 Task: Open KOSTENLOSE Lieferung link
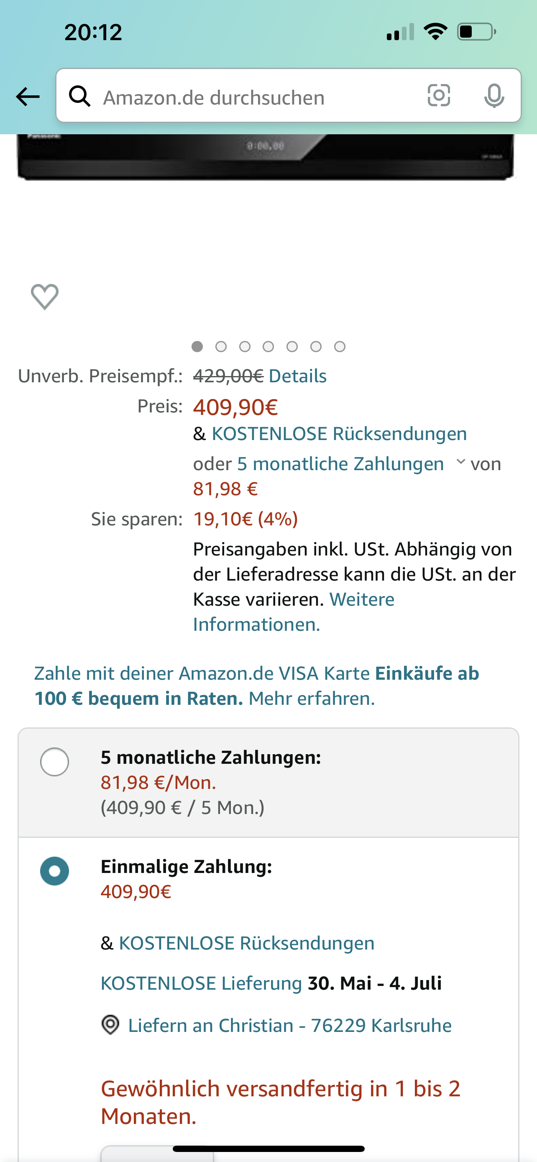(x=201, y=983)
